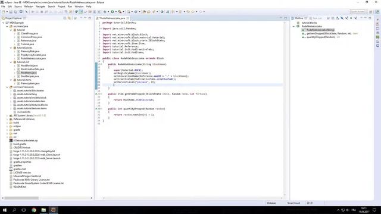Open the Help menu
This screenshot has width=381, height=214.
[x=89, y=7]
